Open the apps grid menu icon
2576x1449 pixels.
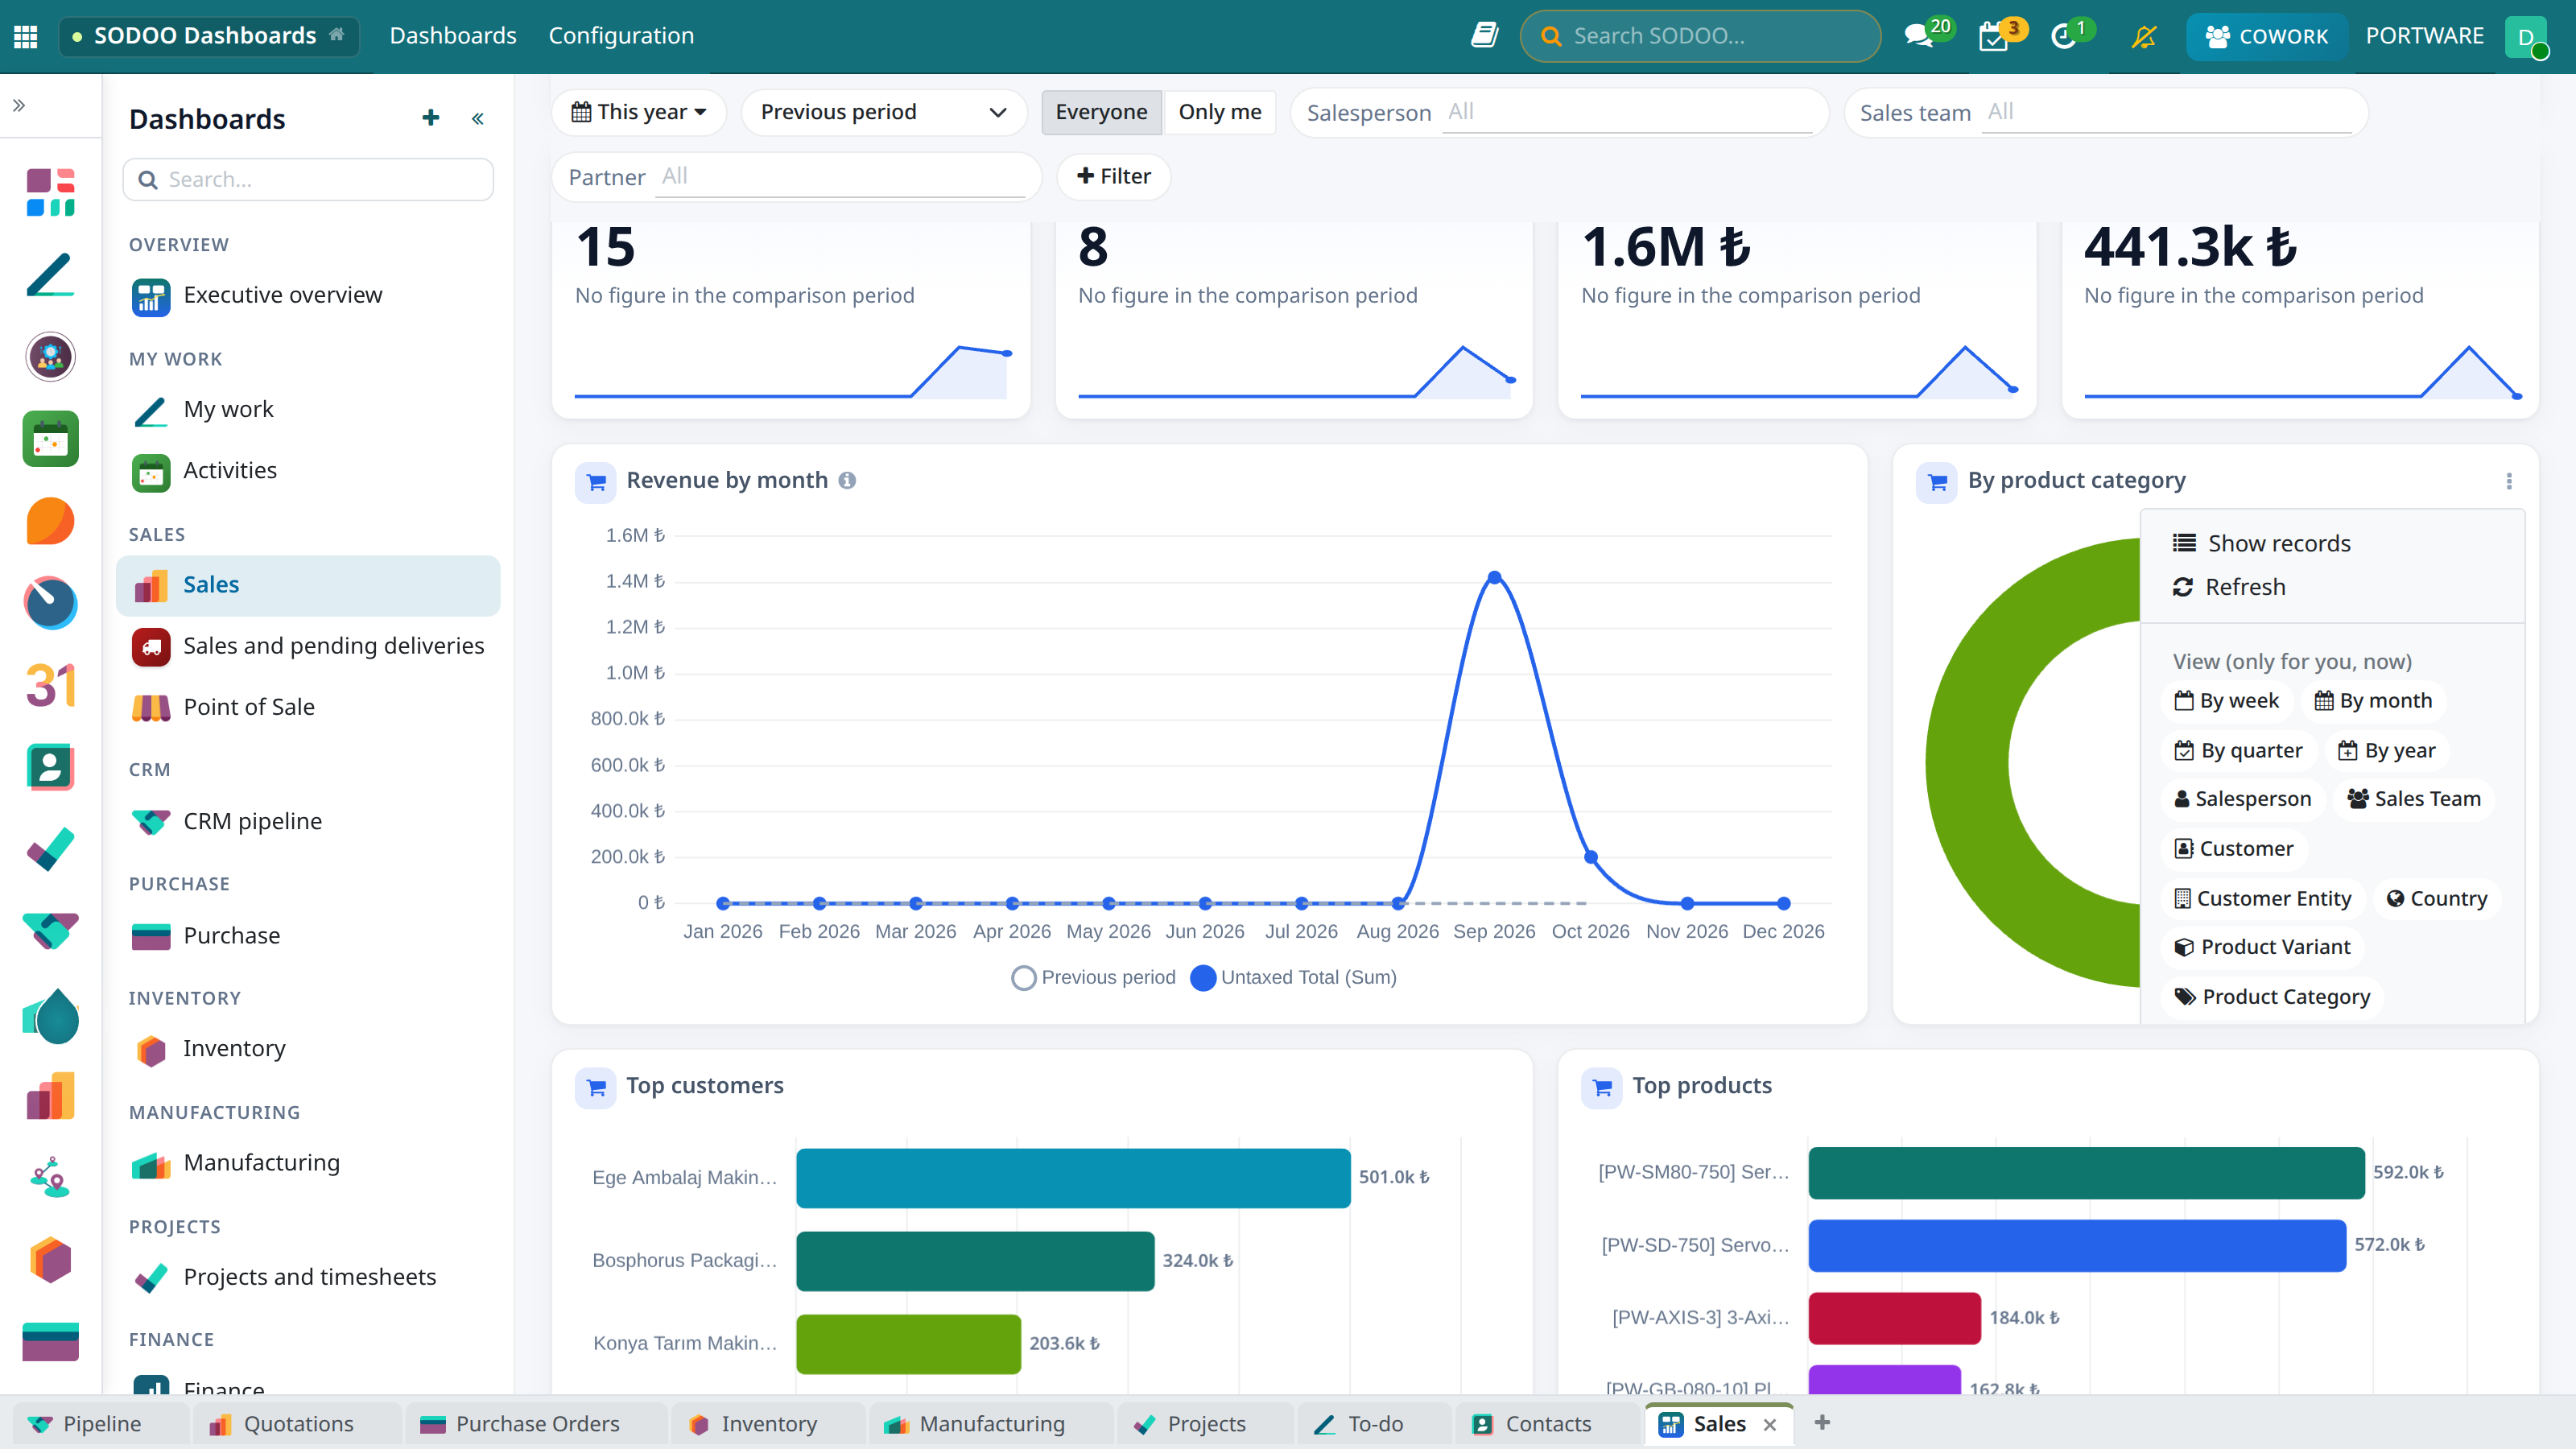pyautogui.click(x=26, y=36)
